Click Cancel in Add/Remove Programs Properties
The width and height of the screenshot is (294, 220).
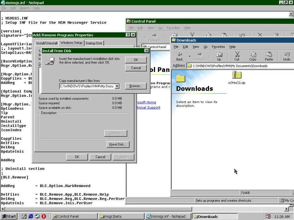pyautogui.click(x=100, y=157)
